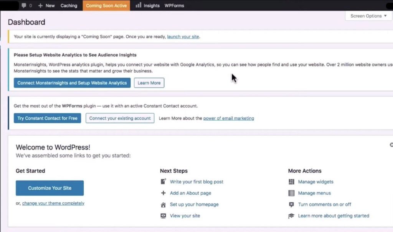Click the Dashboard page heading
The width and height of the screenshot is (393, 232).
coord(26,22)
